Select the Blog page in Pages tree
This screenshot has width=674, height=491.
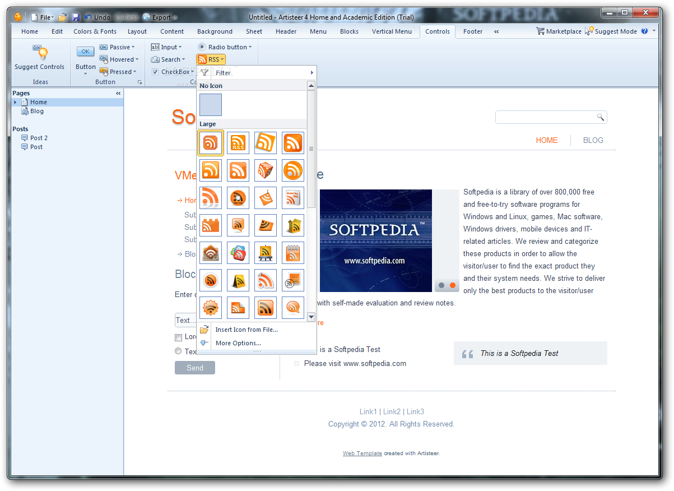[37, 111]
